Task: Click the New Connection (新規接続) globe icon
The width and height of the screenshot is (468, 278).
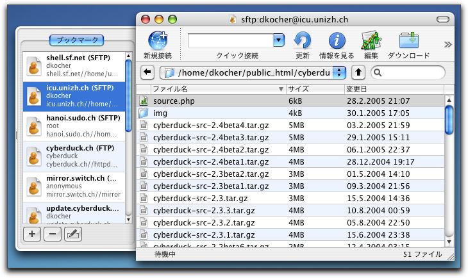Action: (158, 40)
